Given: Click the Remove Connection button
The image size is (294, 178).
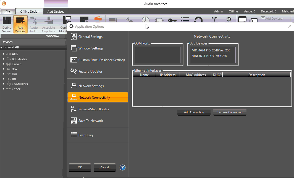Looking at the screenshot, I should pyautogui.click(x=230, y=112).
